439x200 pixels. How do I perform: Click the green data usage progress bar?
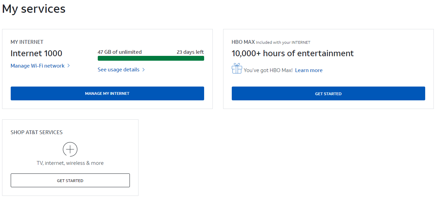(151, 58)
